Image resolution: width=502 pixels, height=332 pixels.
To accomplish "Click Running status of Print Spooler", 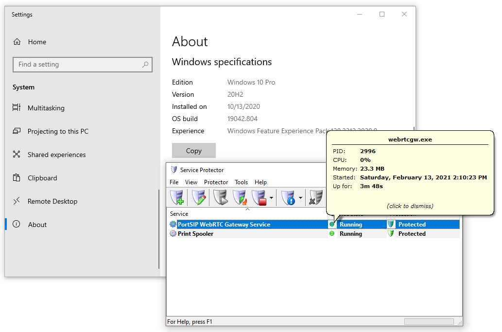I will click(351, 234).
